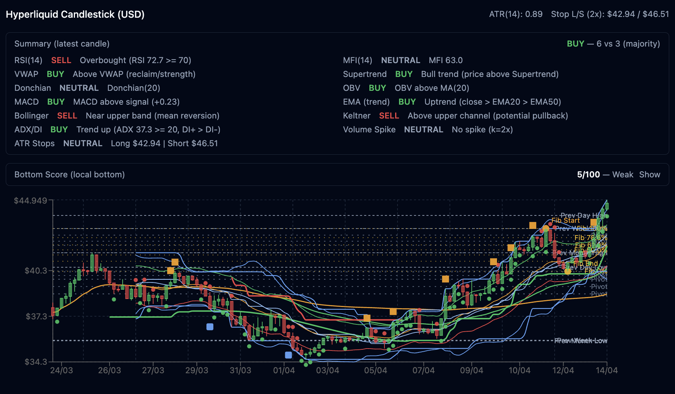Click the $40.3 price axis label
Viewport: 675px width, 394px height.
(x=36, y=270)
